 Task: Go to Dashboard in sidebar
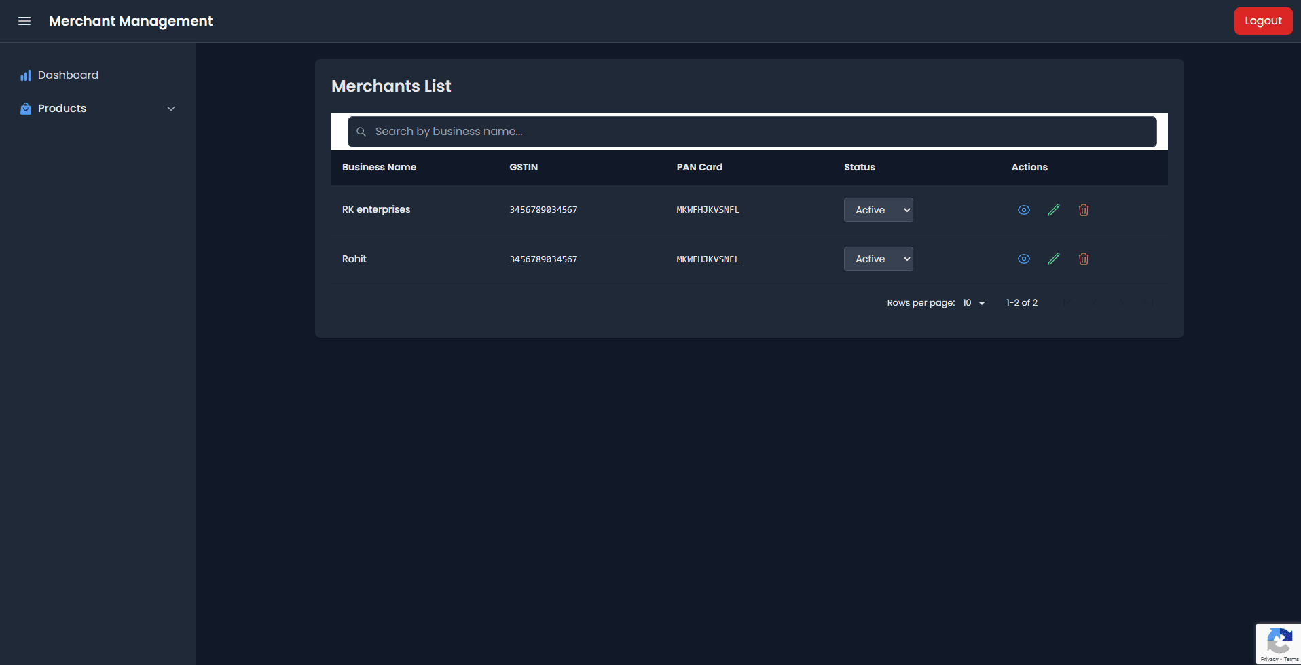pyautogui.click(x=68, y=75)
